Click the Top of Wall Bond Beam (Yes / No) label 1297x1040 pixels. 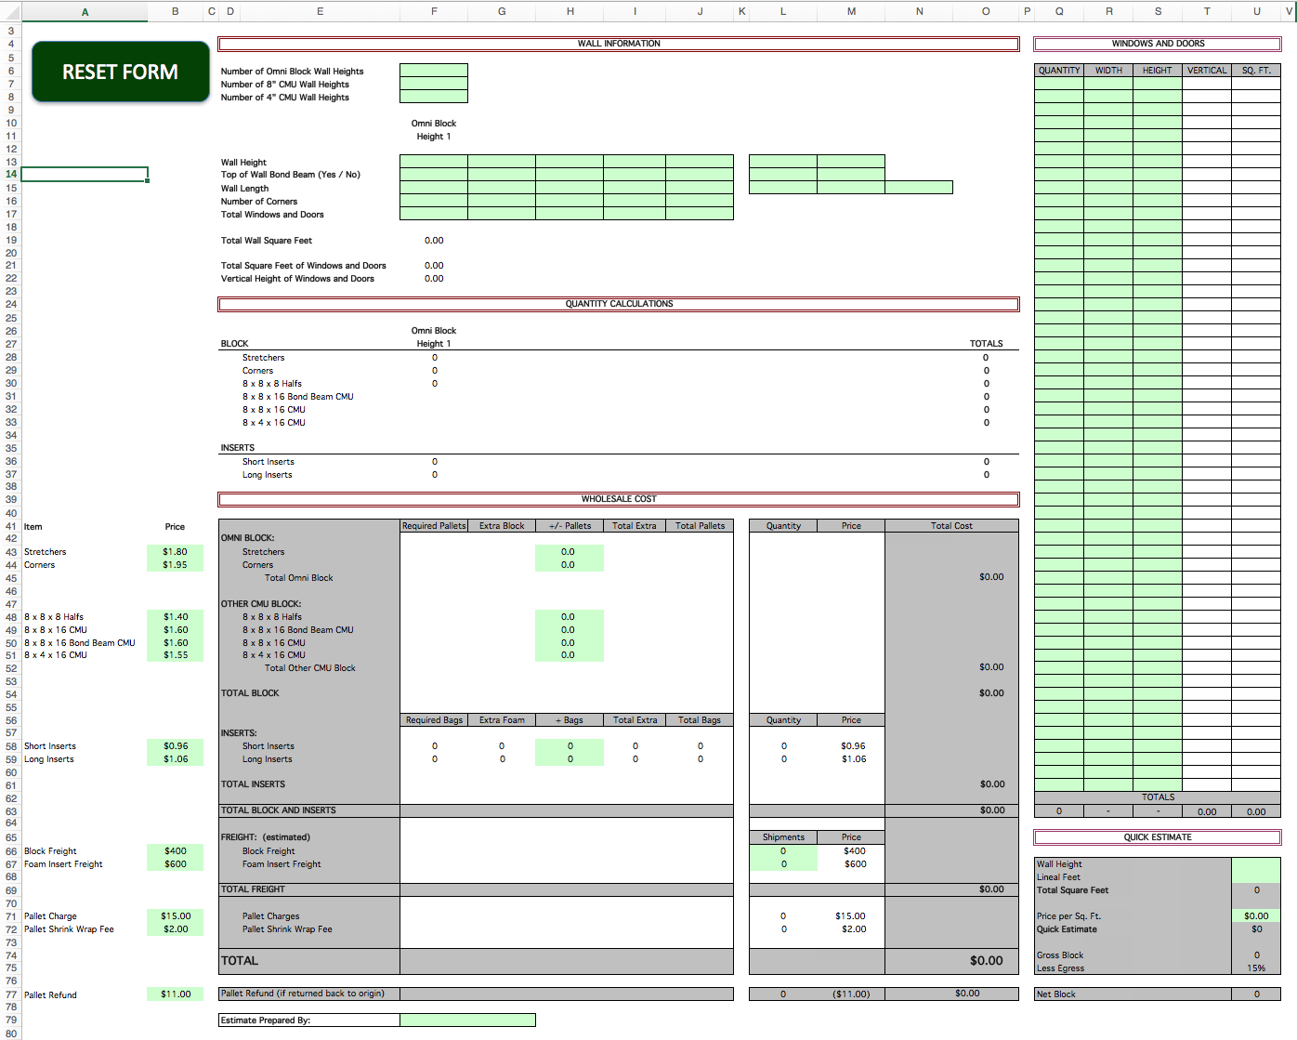291,175
